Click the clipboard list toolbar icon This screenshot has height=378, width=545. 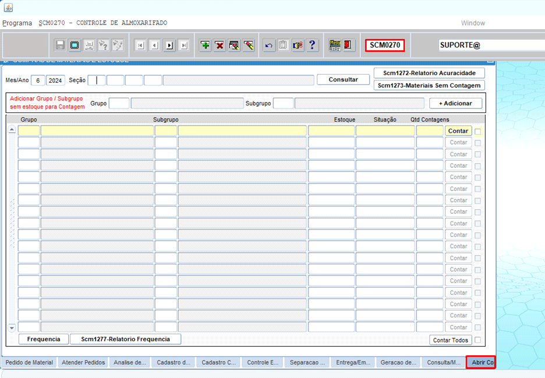tap(283, 45)
